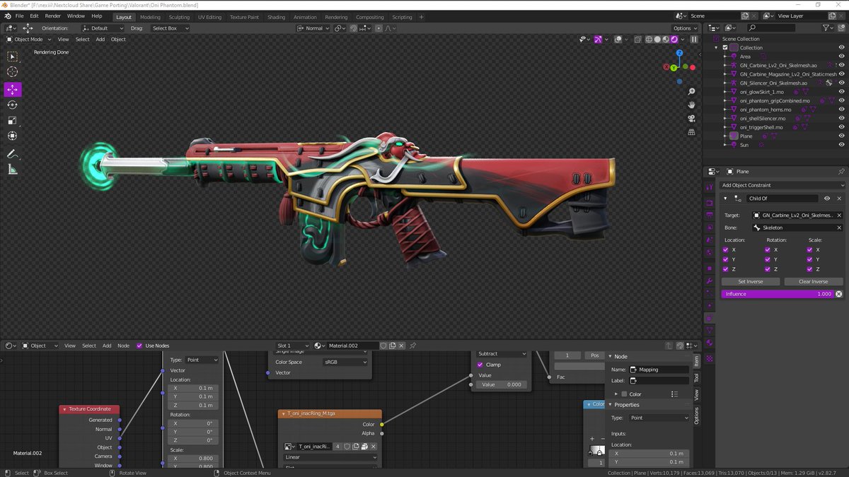Open the Texture properties tab
Image resolution: width=849 pixels, height=477 pixels.
click(x=710, y=358)
